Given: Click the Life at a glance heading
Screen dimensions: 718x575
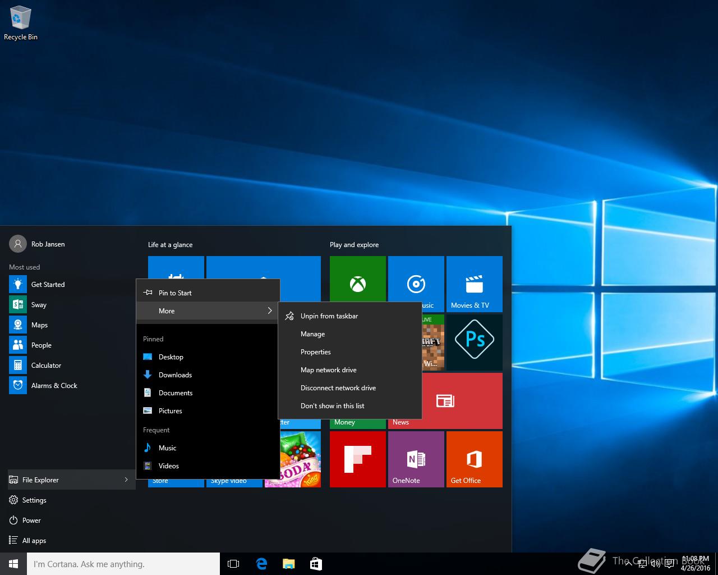Looking at the screenshot, I should click(170, 245).
